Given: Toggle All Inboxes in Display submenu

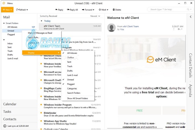Looking at the screenshot, I should click(x=78, y=53).
